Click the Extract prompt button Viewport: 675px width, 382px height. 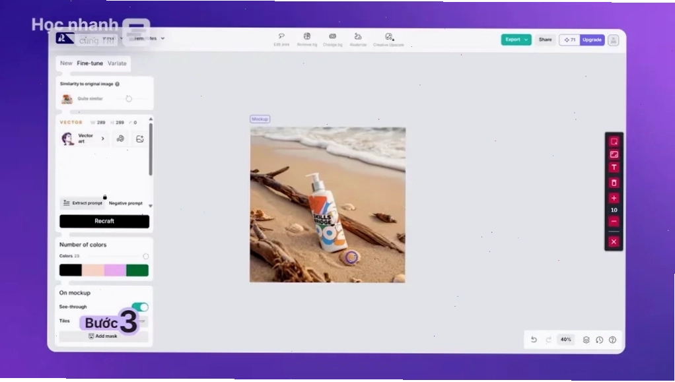pos(83,203)
